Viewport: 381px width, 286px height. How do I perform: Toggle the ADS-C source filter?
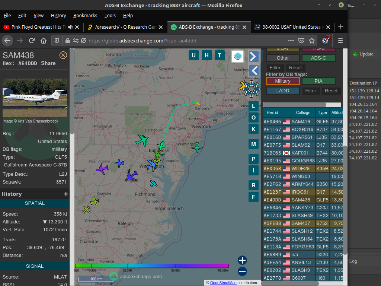[318, 58]
